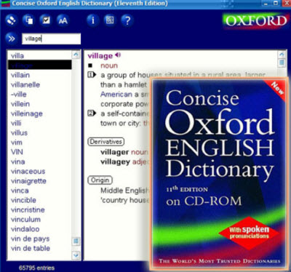Select 'vin de table' in the word list
291x272 pixels.
coord(31,248)
